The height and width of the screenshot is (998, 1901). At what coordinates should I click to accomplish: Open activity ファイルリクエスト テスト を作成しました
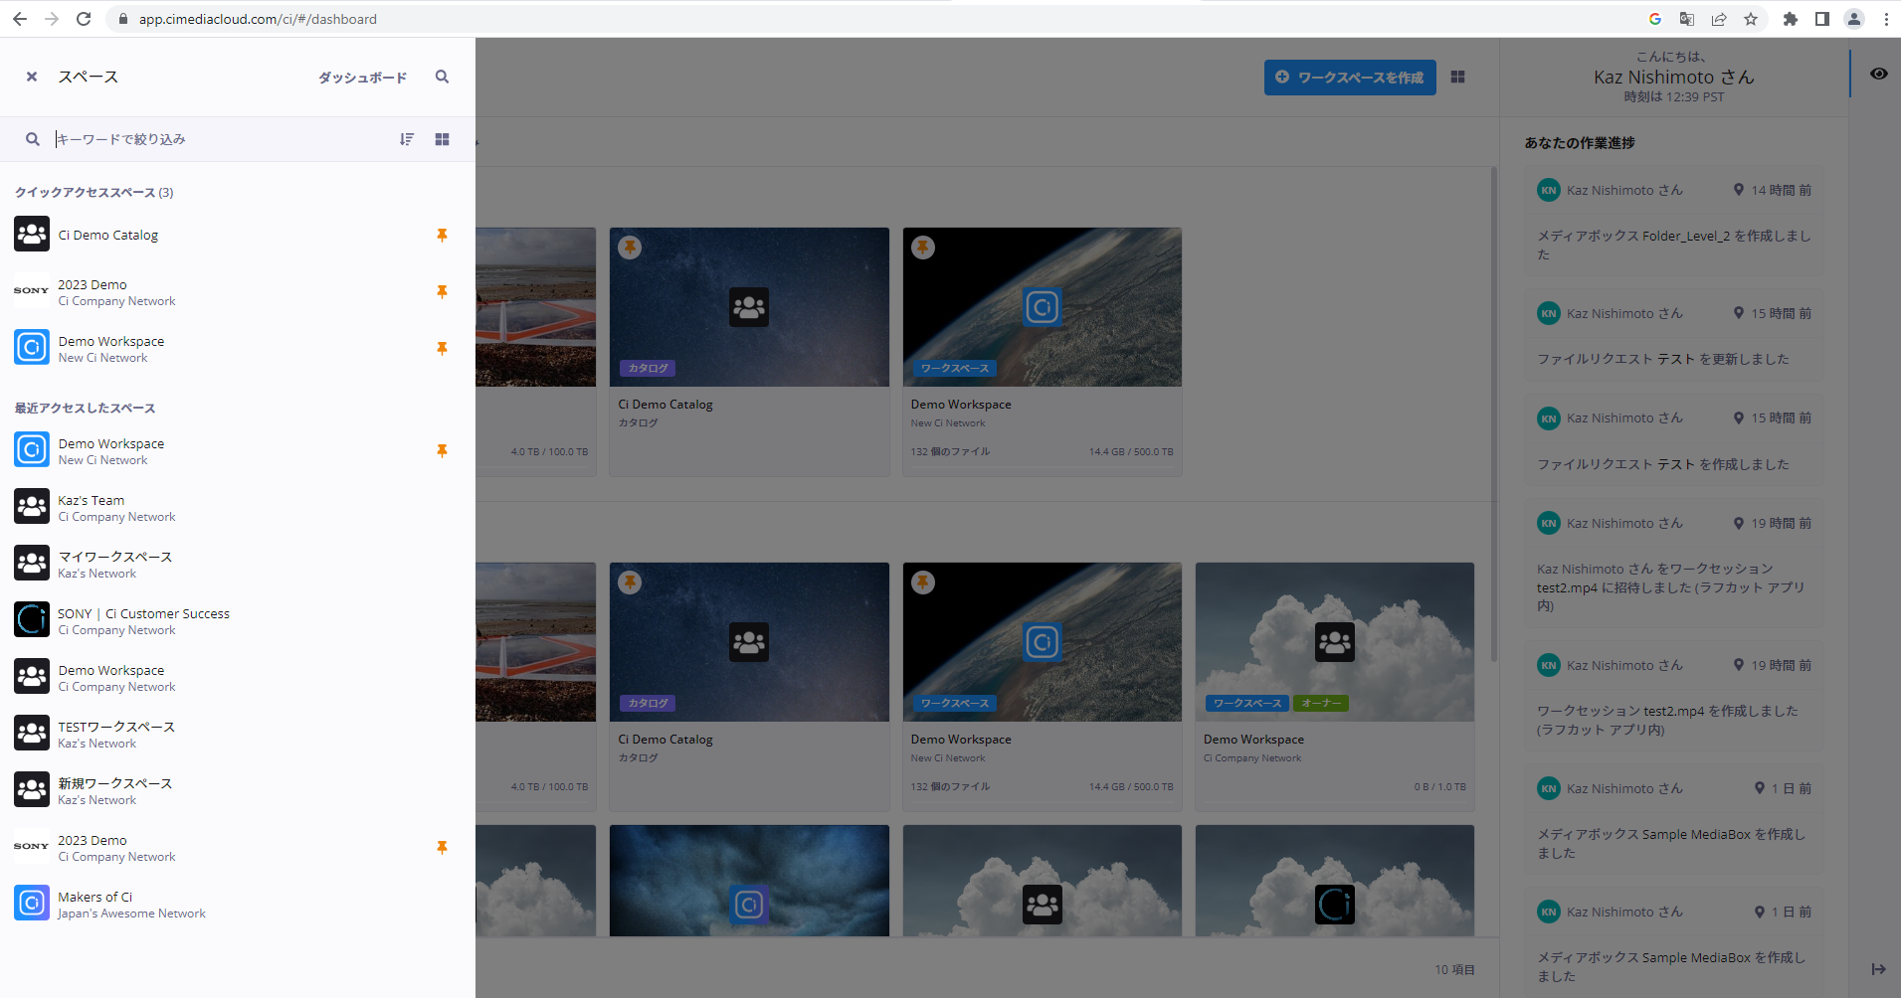click(1663, 464)
